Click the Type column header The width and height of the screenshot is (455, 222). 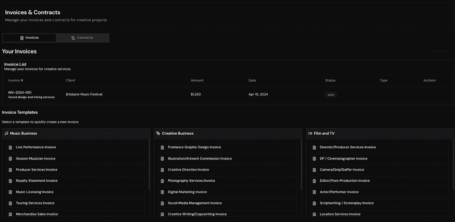point(384,80)
